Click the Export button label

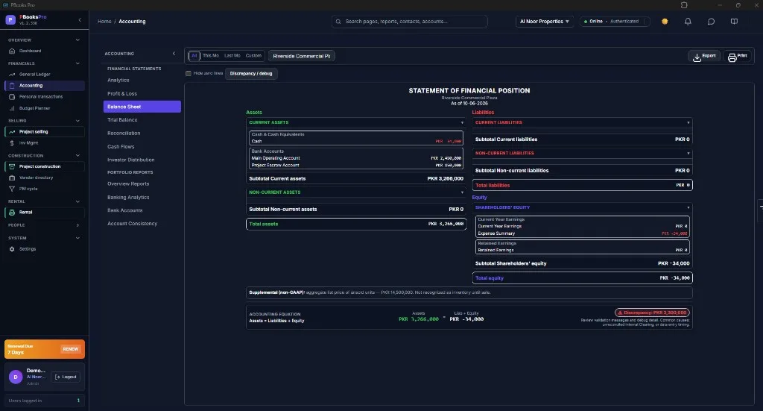(709, 56)
